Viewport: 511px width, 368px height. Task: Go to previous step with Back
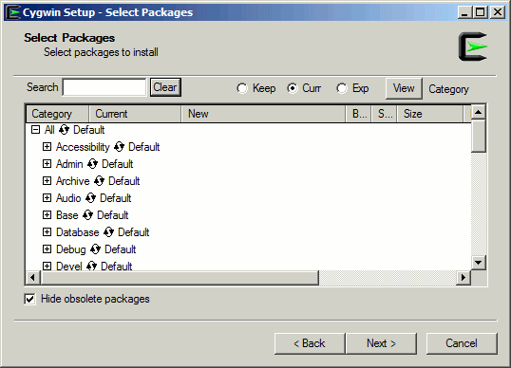point(310,343)
